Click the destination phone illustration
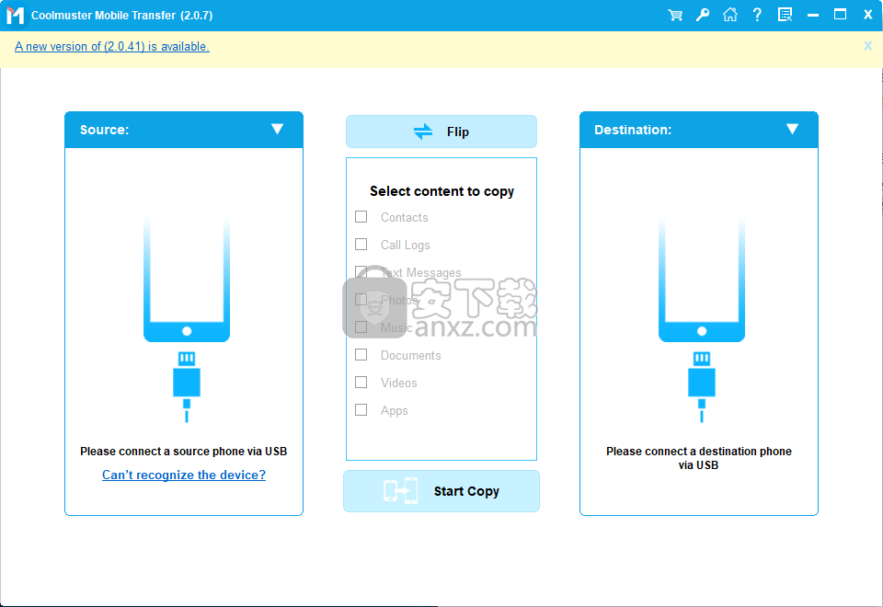 pyautogui.click(x=702, y=280)
